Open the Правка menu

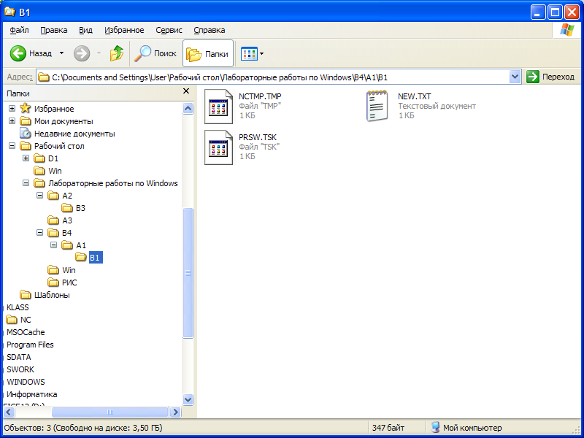[x=53, y=30]
